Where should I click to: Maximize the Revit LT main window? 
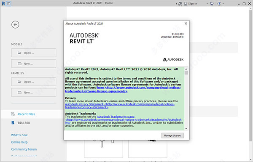click(x=244, y=4)
